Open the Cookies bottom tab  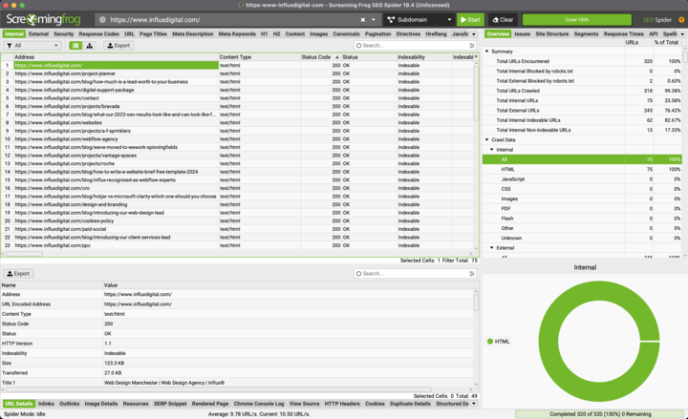375,404
